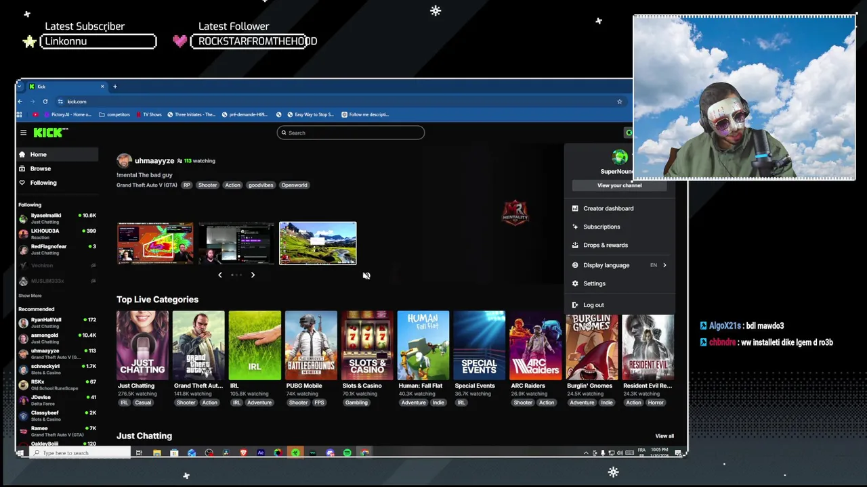Image resolution: width=867 pixels, height=487 pixels.
Task: Open Discord from taskbar
Action: [x=330, y=453]
